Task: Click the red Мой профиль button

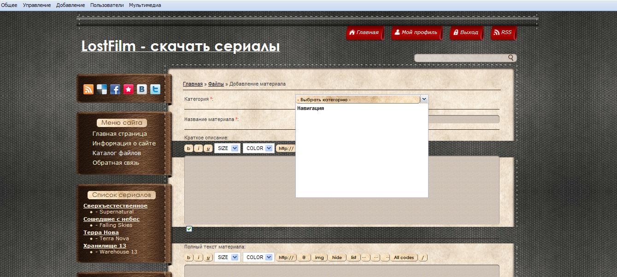Action: (x=416, y=33)
